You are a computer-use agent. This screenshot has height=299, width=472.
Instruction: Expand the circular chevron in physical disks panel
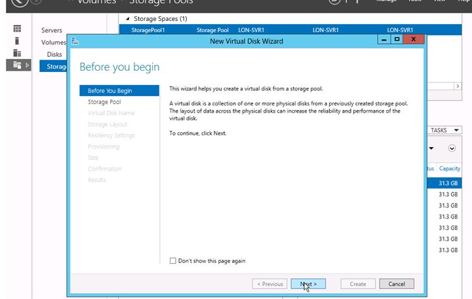click(x=452, y=149)
